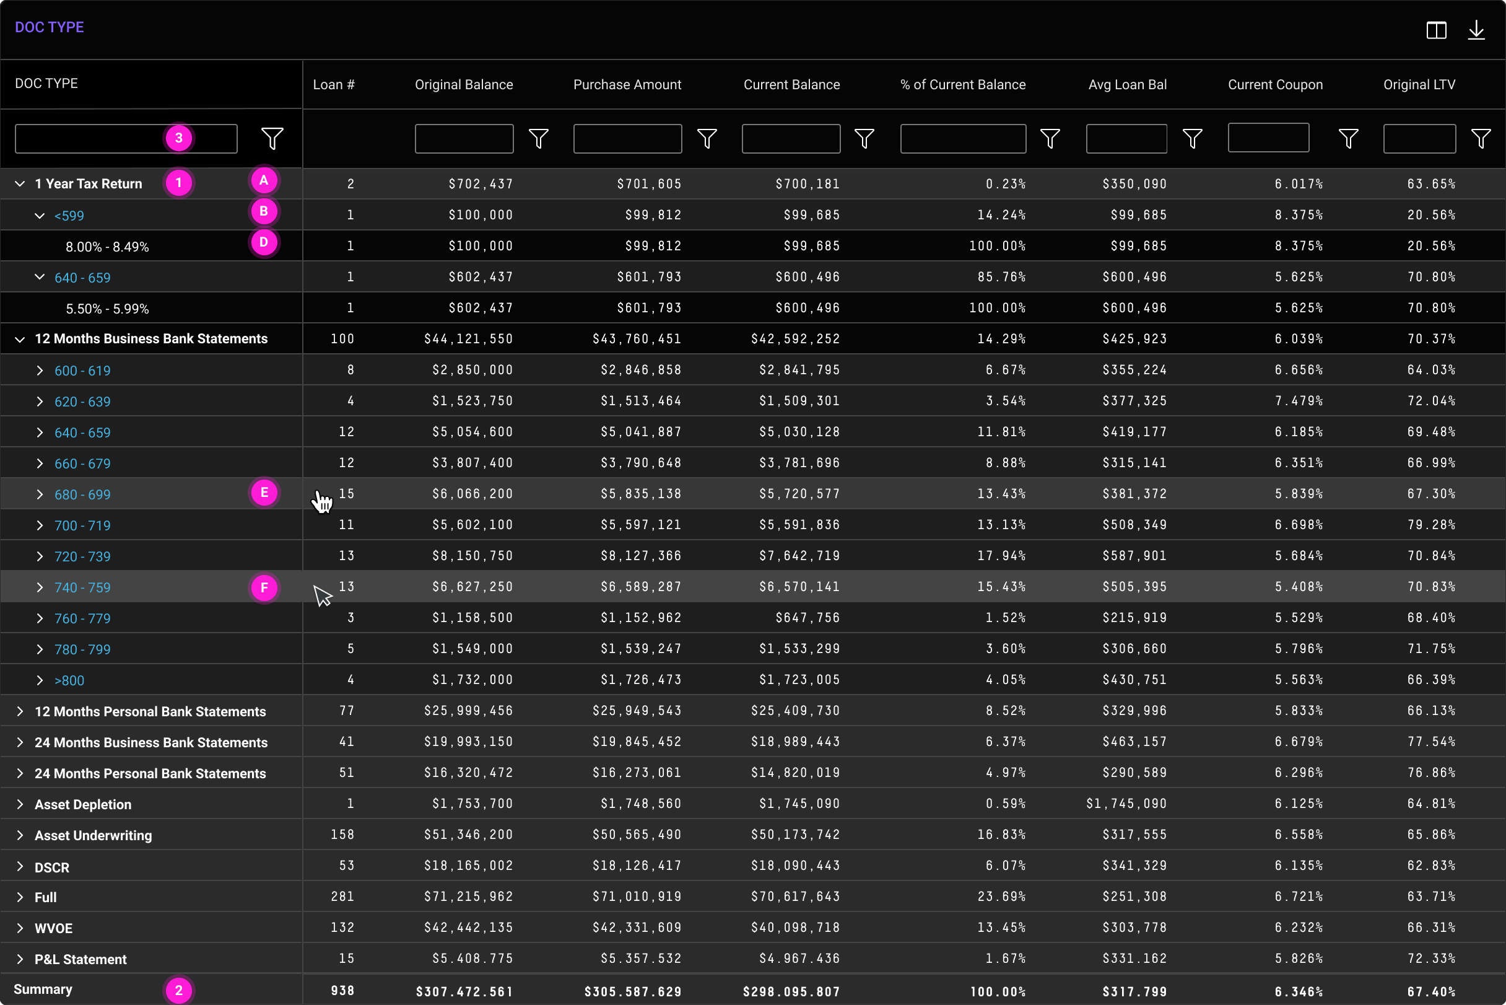Click the Original Balance filter icon

(x=539, y=138)
